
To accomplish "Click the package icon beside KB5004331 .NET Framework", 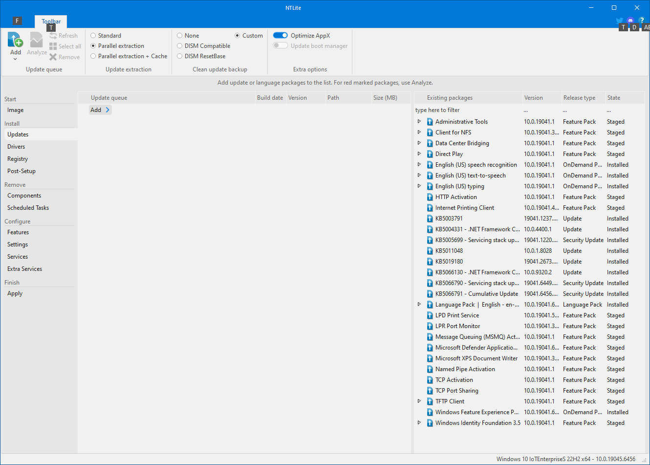I will click(430, 229).
